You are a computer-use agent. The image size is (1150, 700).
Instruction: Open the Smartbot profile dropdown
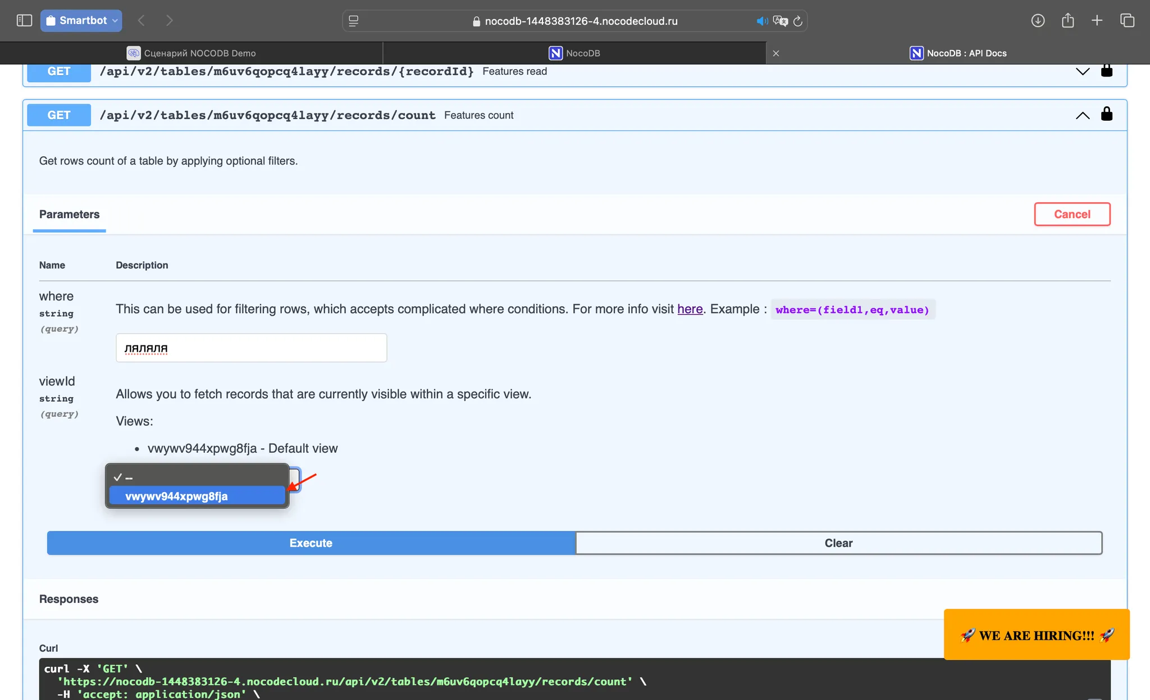point(81,21)
